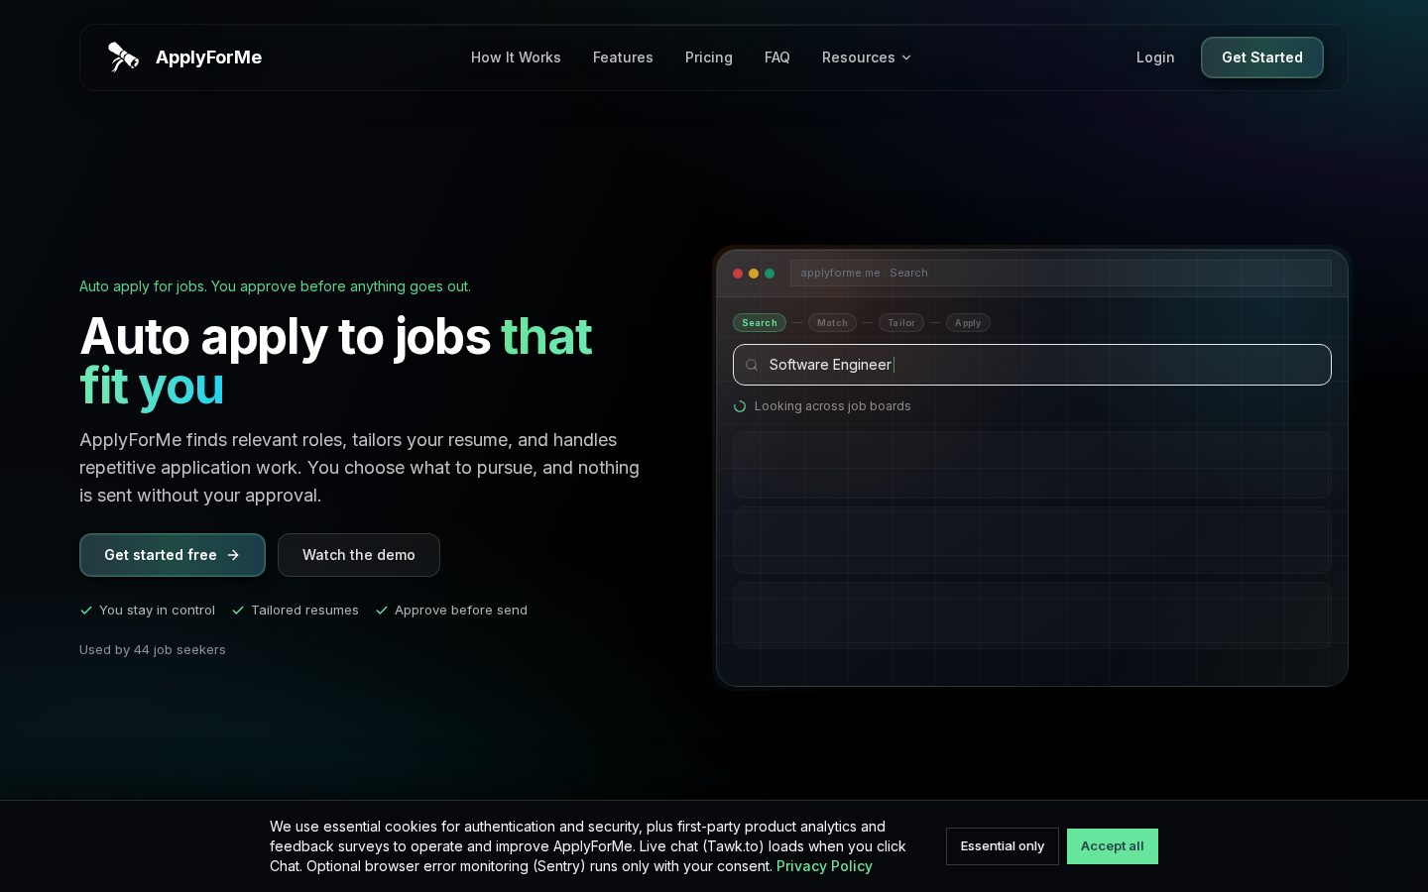Image resolution: width=1428 pixels, height=892 pixels.
Task: Select the Tailor step pill
Action: tap(901, 323)
